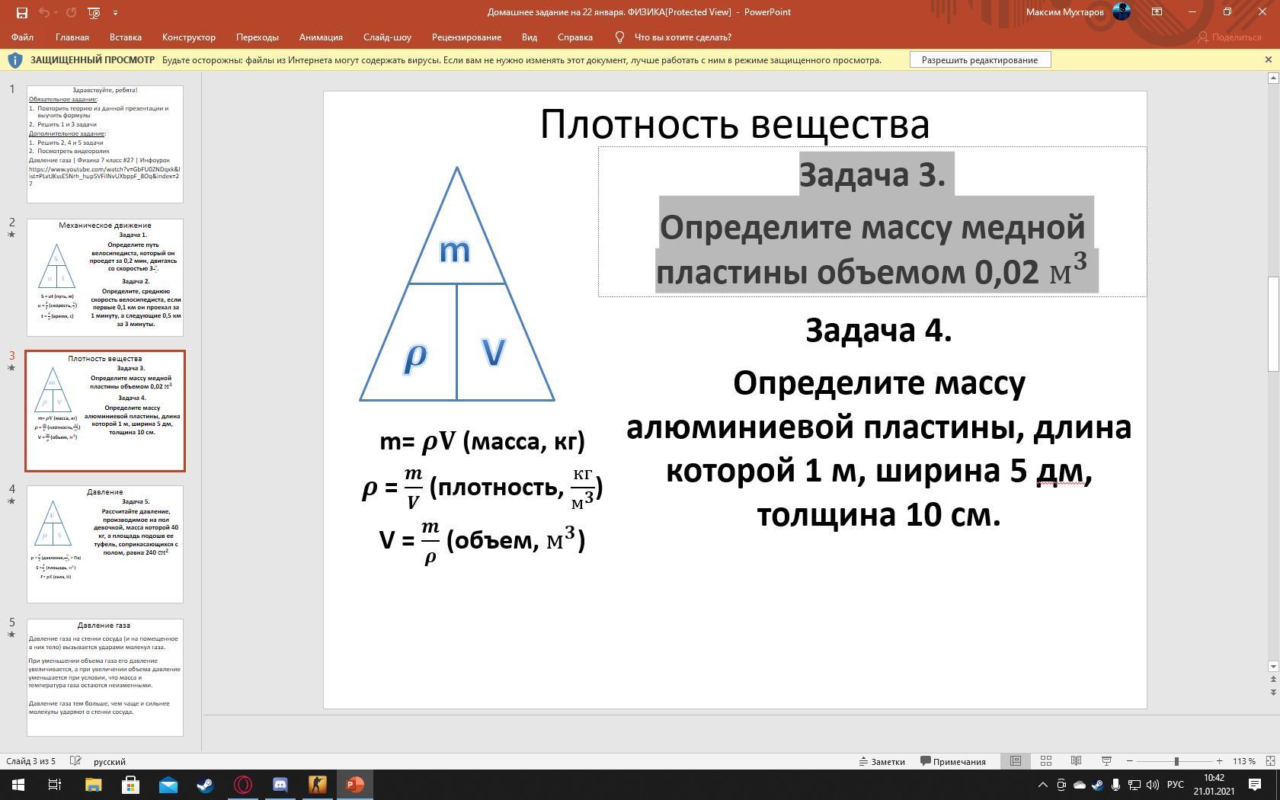Viewport: 1280px width, 800px height.
Task: Open the account name Максим Мухтаров
Action: click(x=1066, y=12)
